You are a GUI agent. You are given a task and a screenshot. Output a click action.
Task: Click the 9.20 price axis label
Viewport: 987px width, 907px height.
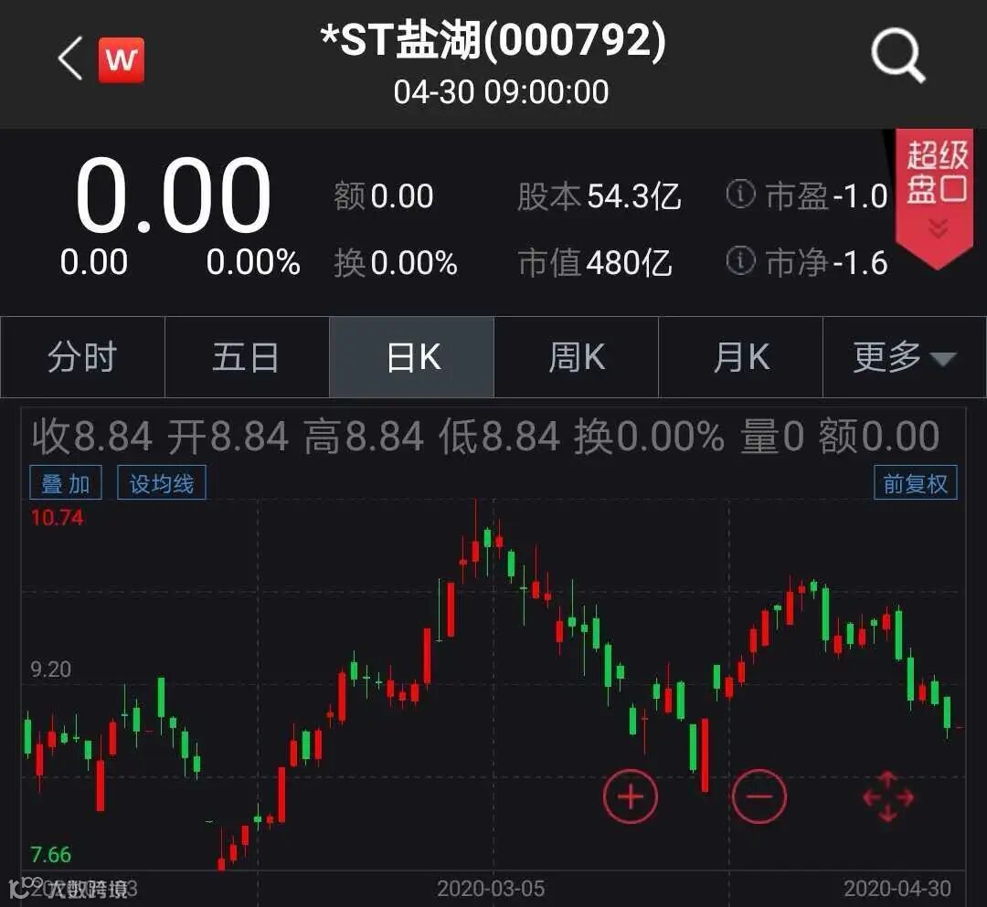point(51,669)
